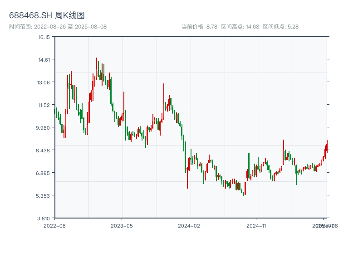Click the 区间高点 14.68 label
Viewport: 363px width, 272px height.
click(240, 27)
